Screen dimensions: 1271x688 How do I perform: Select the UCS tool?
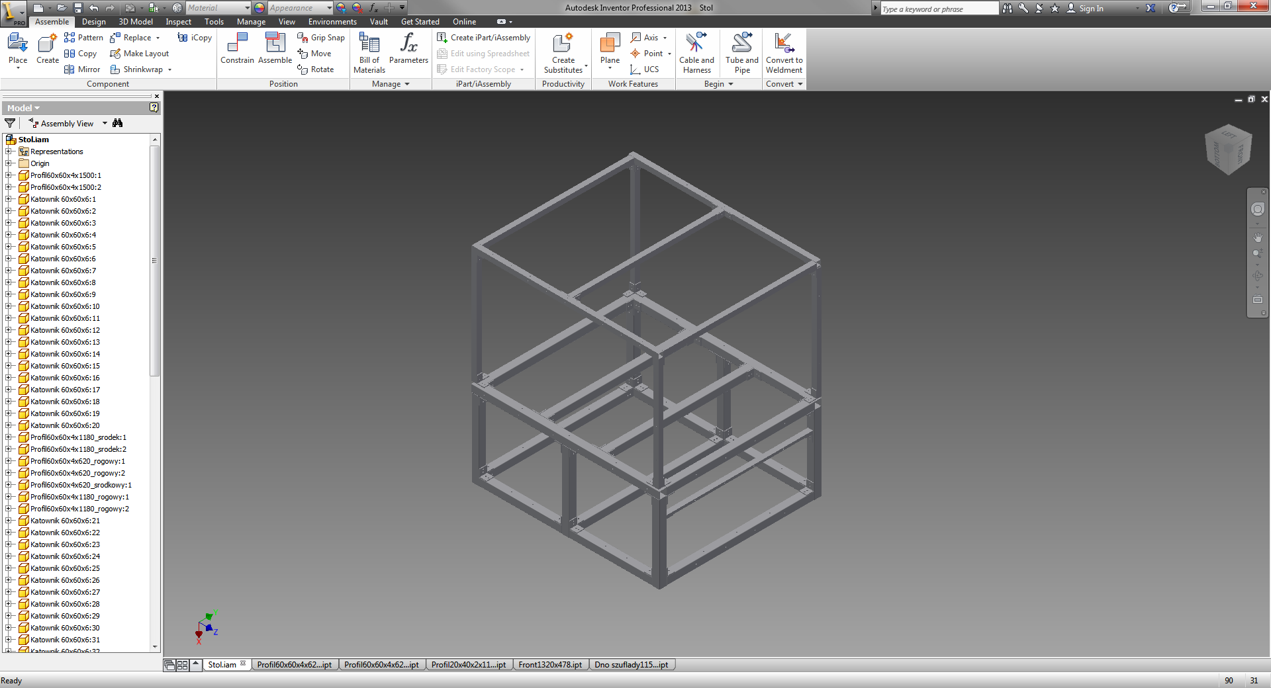[x=645, y=69]
